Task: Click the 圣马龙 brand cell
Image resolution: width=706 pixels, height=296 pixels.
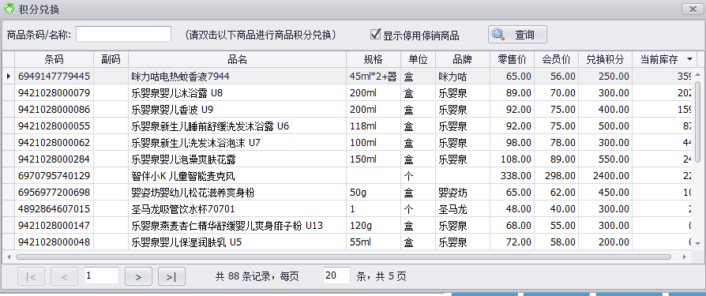Action: tap(463, 209)
